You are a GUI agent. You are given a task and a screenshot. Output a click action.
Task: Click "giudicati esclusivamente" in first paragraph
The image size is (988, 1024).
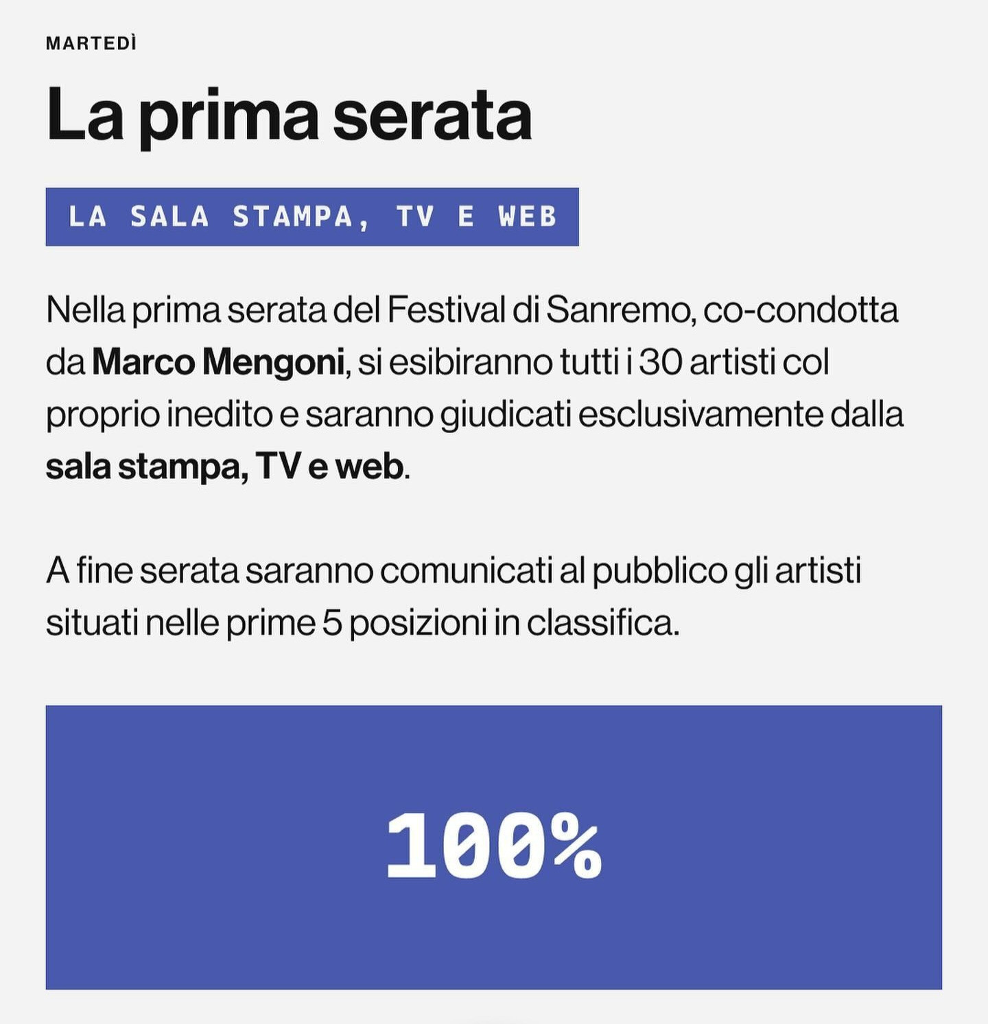click(631, 415)
